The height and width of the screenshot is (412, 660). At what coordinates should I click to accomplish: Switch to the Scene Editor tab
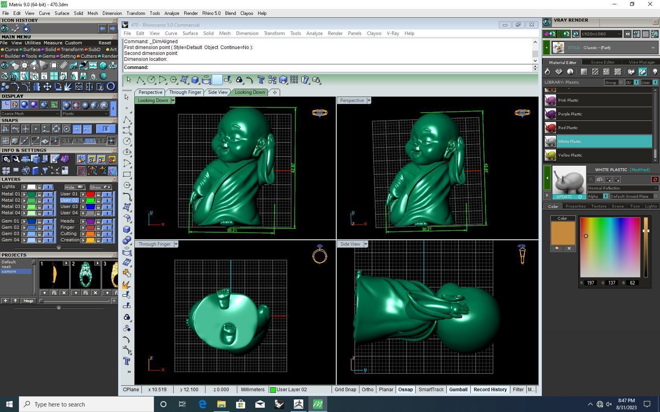click(x=602, y=62)
